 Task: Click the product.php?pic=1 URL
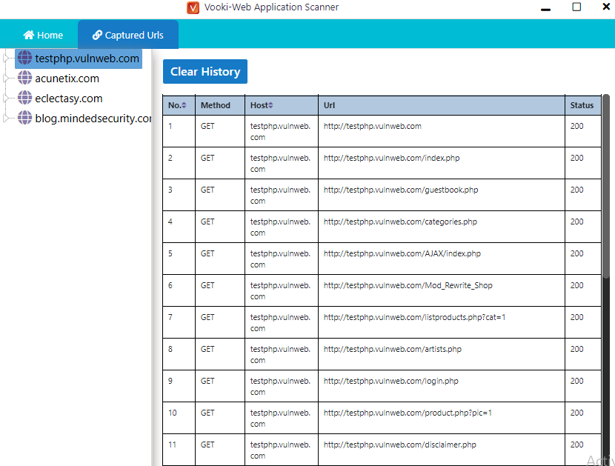pos(408,413)
